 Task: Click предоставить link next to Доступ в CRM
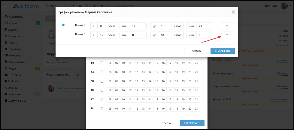279,99
